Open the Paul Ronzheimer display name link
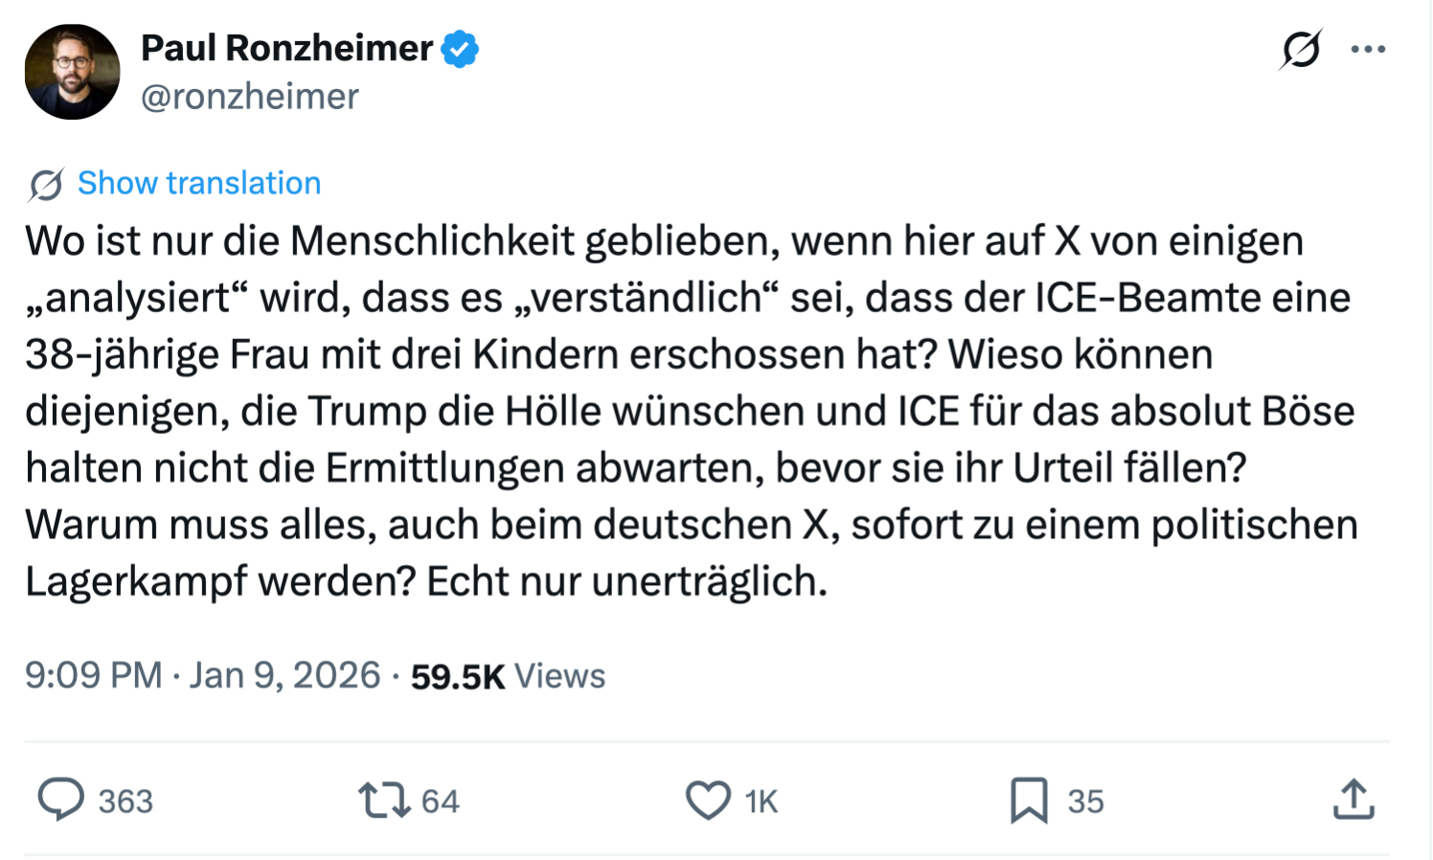The width and height of the screenshot is (1433, 860). [x=286, y=48]
